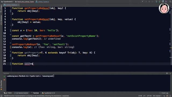The height and width of the screenshot is (97, 172).
Task: Click 'keyof' keyword on line 17
Action: click(x=63, y=53)
